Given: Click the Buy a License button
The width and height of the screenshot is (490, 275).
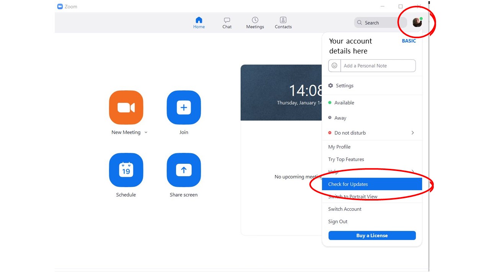Looking at the screenshot, I should 372,236.
